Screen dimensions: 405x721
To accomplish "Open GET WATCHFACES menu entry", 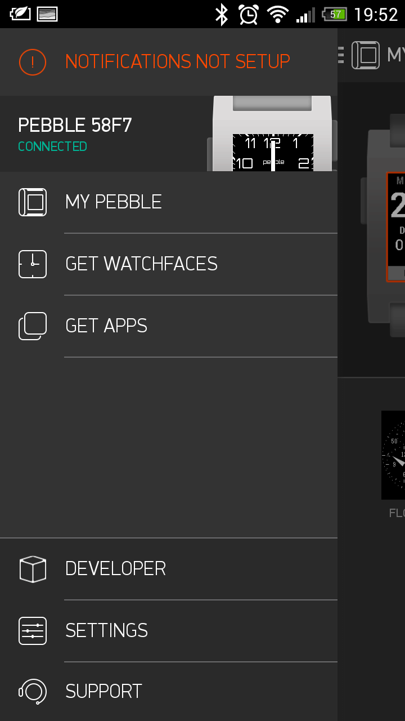I will click(x=141, y=264).
